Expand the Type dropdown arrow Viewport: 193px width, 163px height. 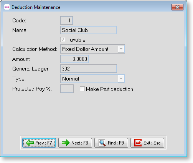(x=121, y=79)
